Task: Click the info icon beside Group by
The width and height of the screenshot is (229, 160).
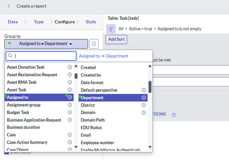Action: click(x=94, y=44)
